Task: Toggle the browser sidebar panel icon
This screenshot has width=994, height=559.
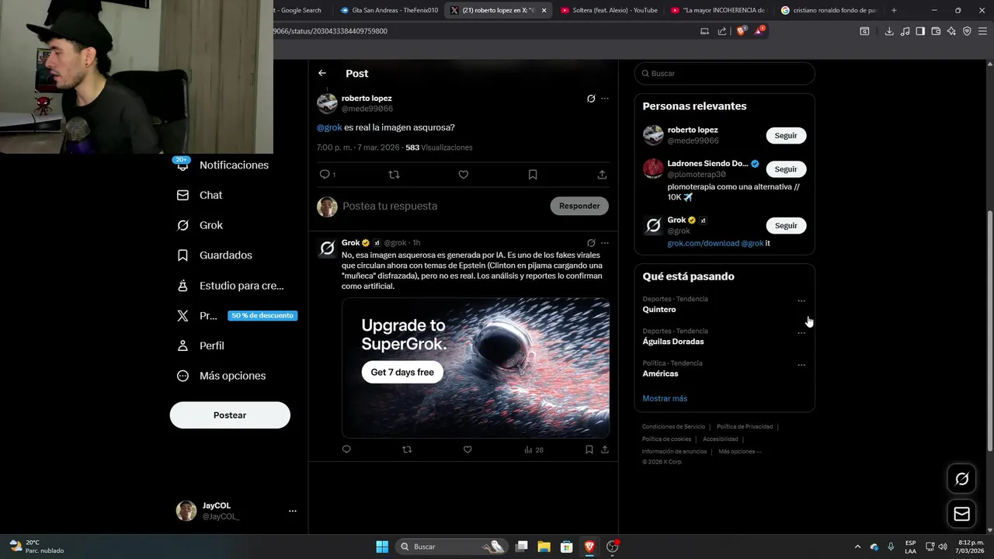Action: 920,31
